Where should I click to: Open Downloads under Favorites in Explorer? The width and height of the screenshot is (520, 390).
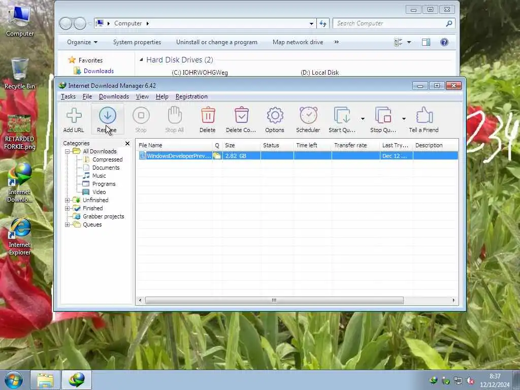99,71
